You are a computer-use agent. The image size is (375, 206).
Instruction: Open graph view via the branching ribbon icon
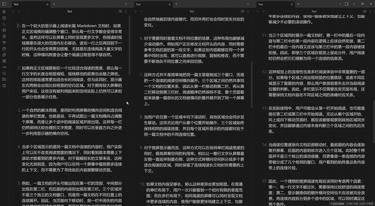[x=4, y=43]
